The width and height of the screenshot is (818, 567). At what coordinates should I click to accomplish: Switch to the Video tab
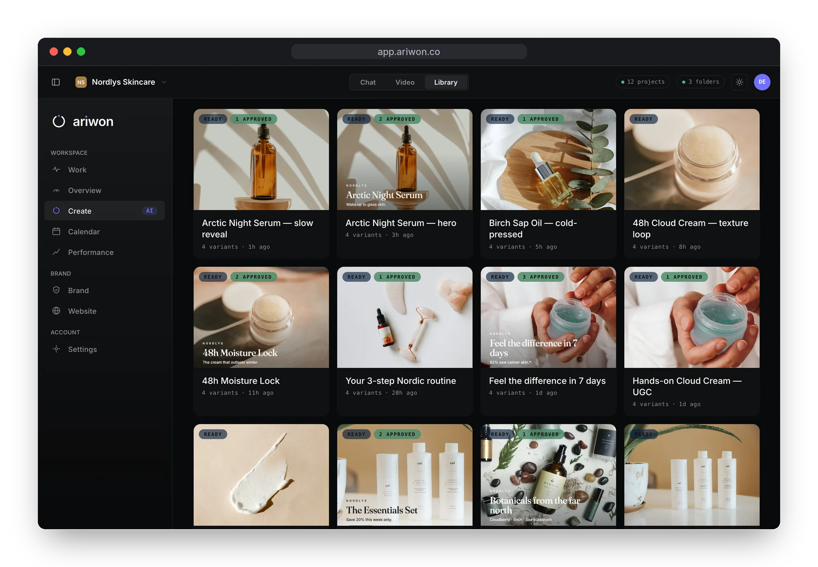(x=405, y=82)
